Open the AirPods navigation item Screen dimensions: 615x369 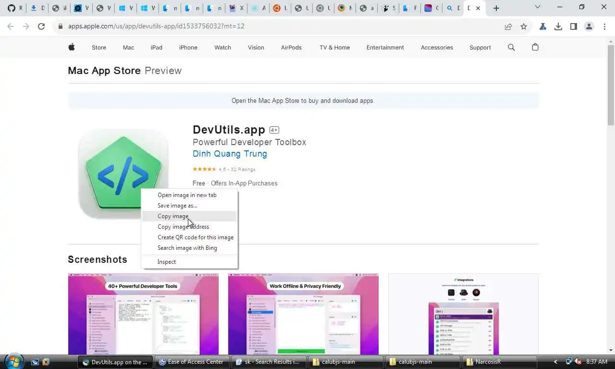coord(291,48)
